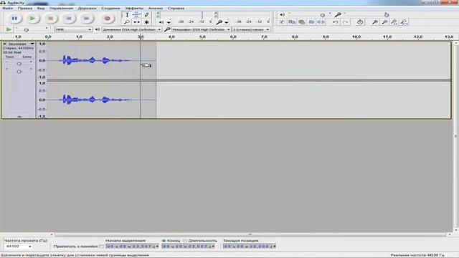Open the Правка menu

25,8
